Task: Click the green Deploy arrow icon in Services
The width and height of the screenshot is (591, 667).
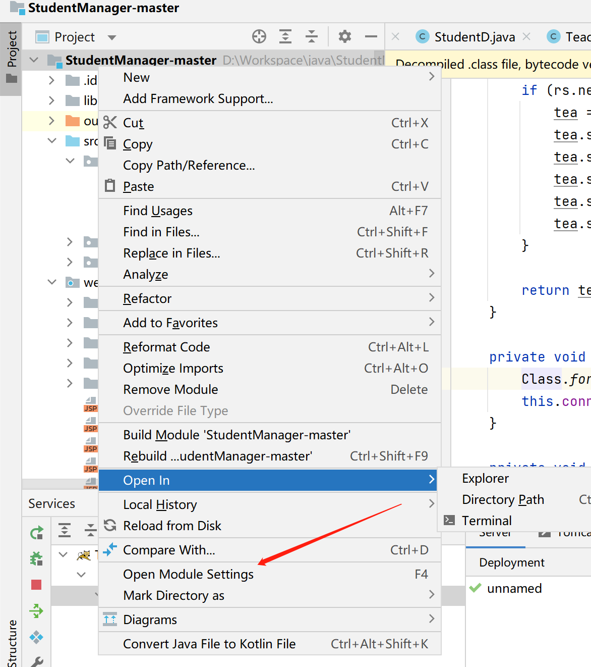Action: (x=36, y=611)
